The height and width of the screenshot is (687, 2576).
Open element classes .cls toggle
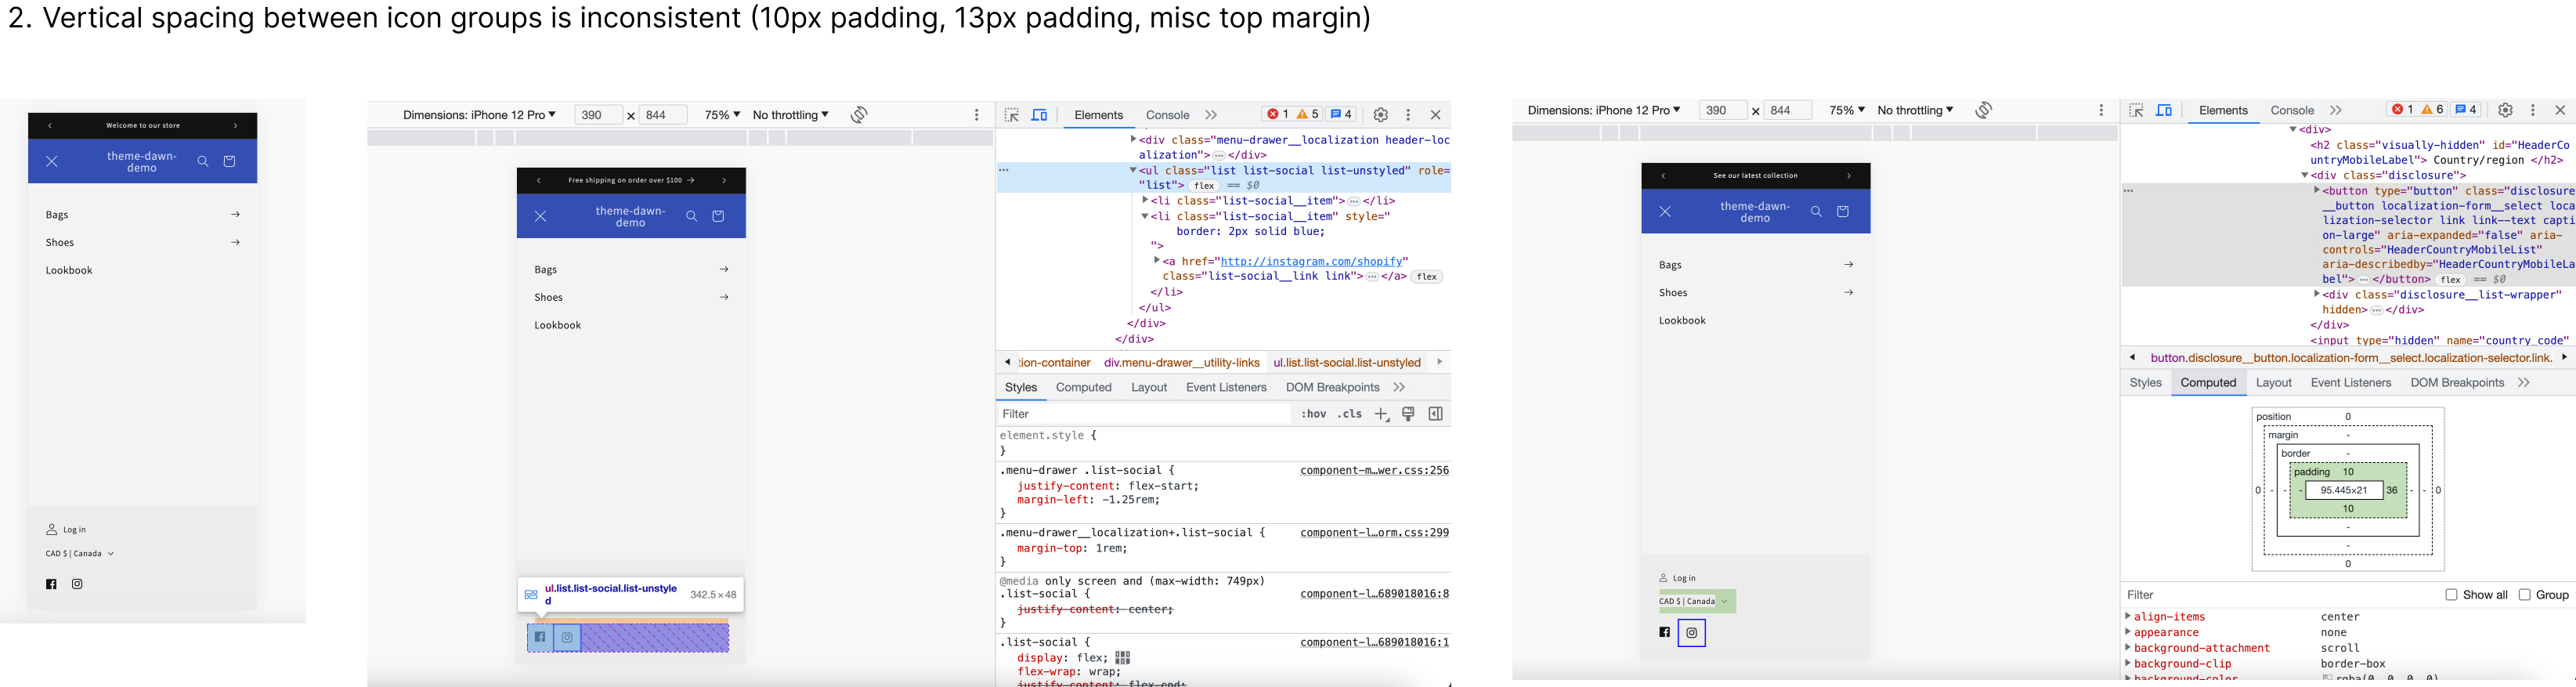[x=1350, y=414]
